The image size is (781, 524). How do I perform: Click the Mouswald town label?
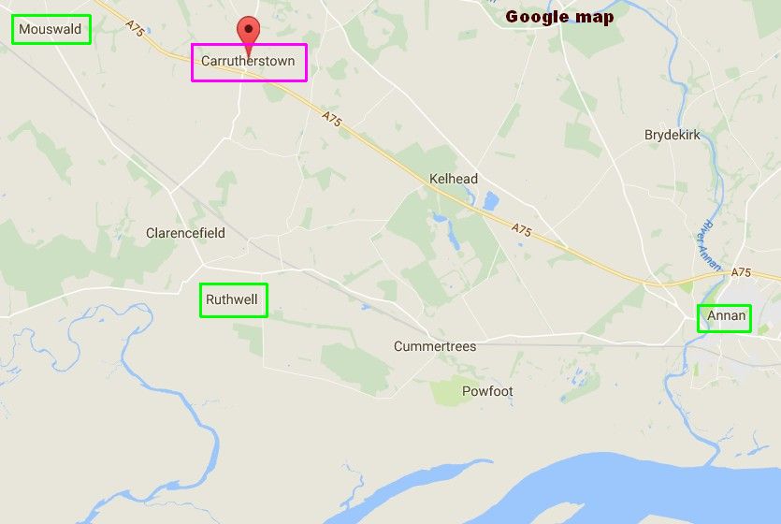click(x=51, y=29)
